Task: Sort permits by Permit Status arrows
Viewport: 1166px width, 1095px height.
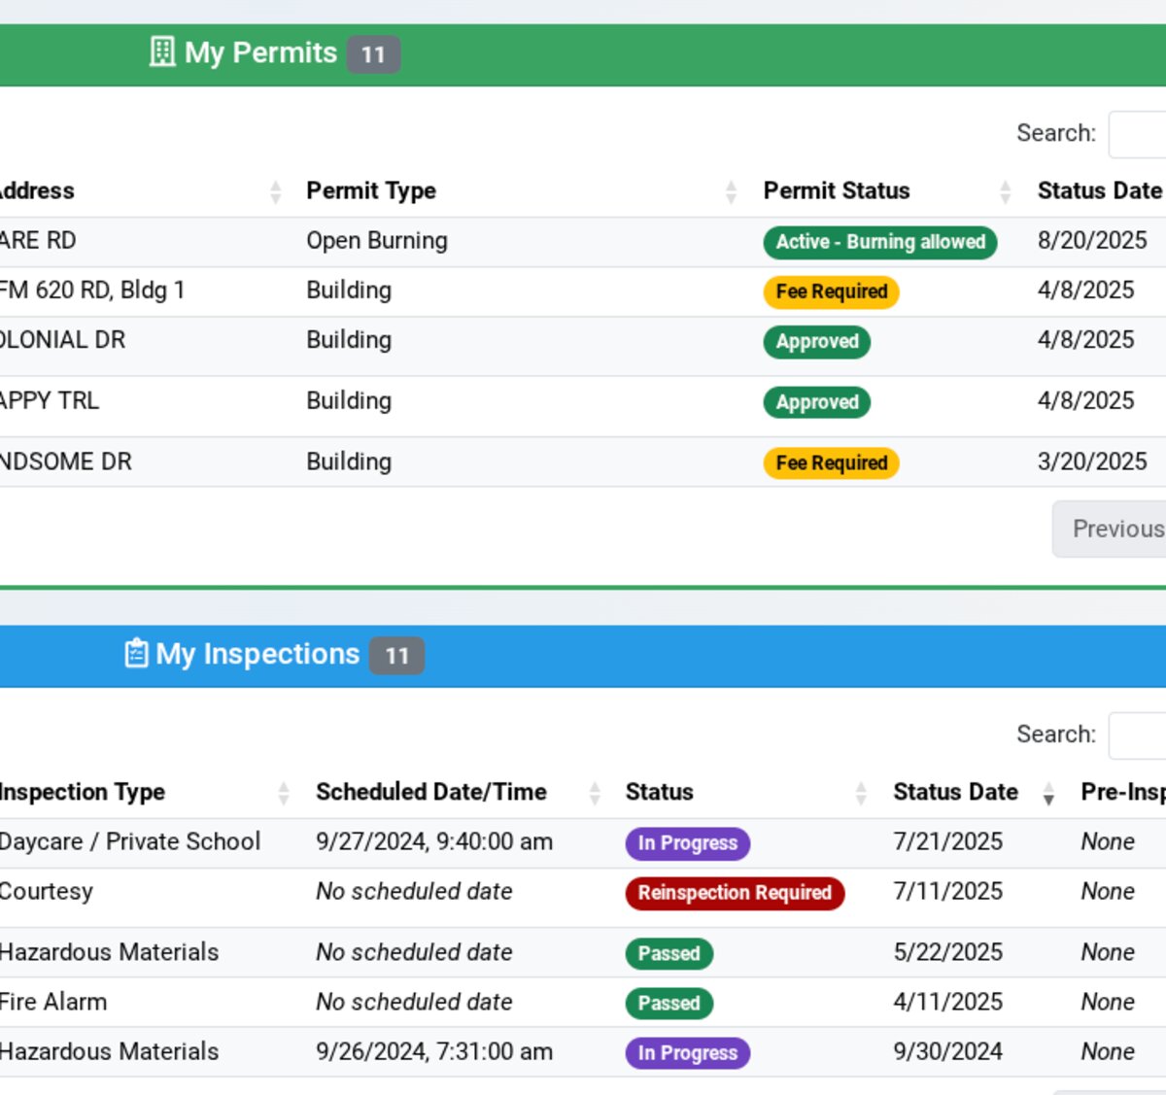Action: coord(1006,192)
